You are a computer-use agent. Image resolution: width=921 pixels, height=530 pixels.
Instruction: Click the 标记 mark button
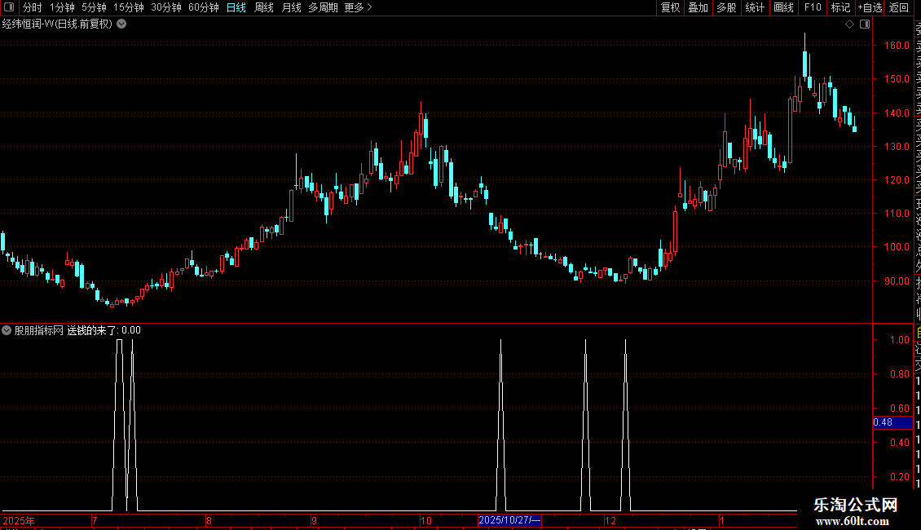coord(840,7)
